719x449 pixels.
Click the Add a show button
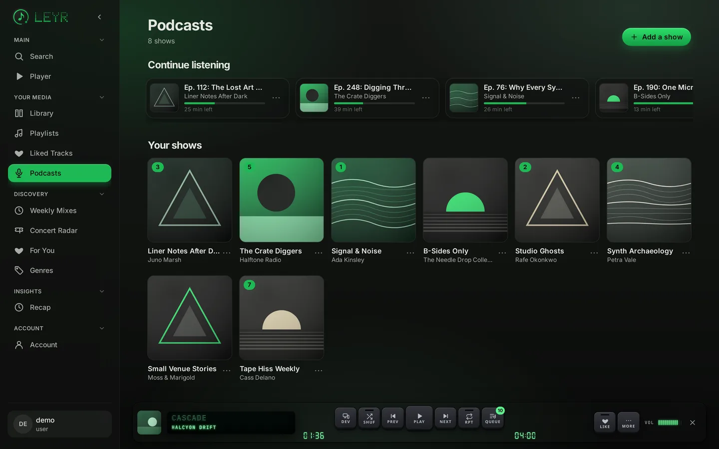point(656,37)
